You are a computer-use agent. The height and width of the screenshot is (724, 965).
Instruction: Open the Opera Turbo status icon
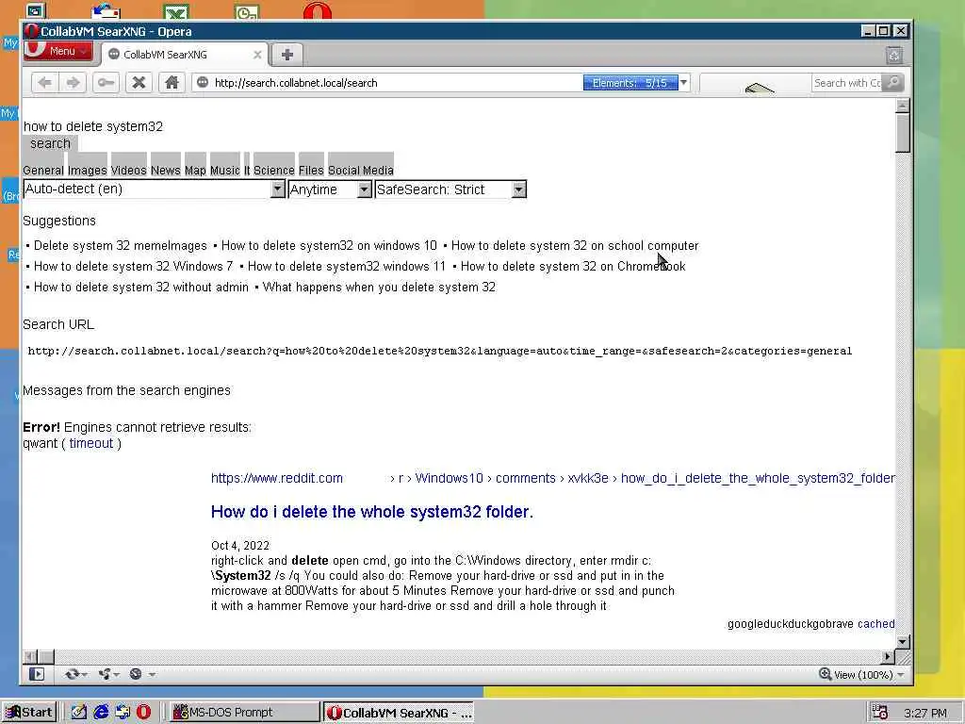pos(136,674)
